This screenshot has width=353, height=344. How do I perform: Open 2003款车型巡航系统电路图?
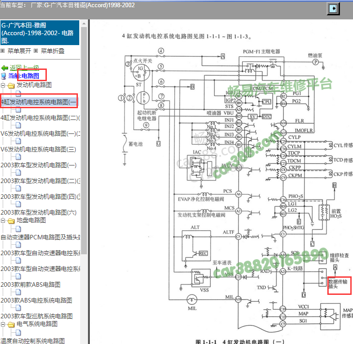(x=36, y=316)
